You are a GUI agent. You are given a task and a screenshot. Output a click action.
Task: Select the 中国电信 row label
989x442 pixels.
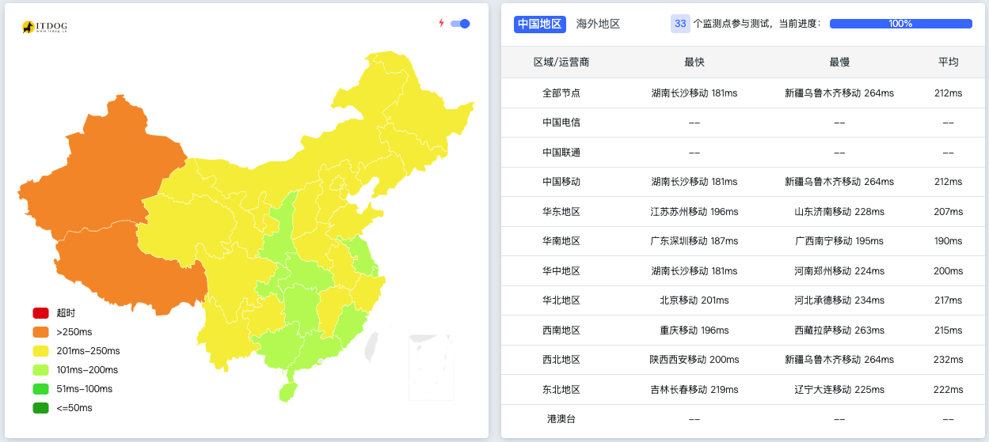pos(561,123)
